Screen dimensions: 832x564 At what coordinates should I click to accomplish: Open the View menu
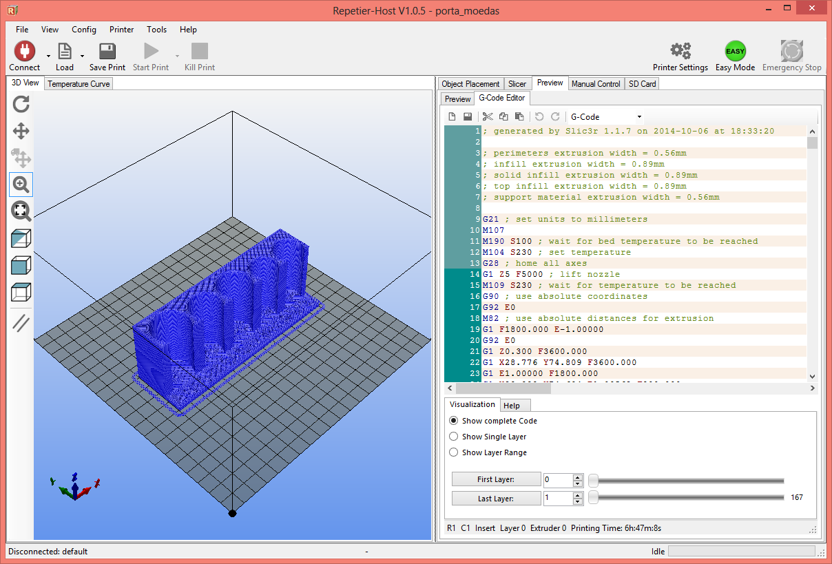(x=50, y=30)
